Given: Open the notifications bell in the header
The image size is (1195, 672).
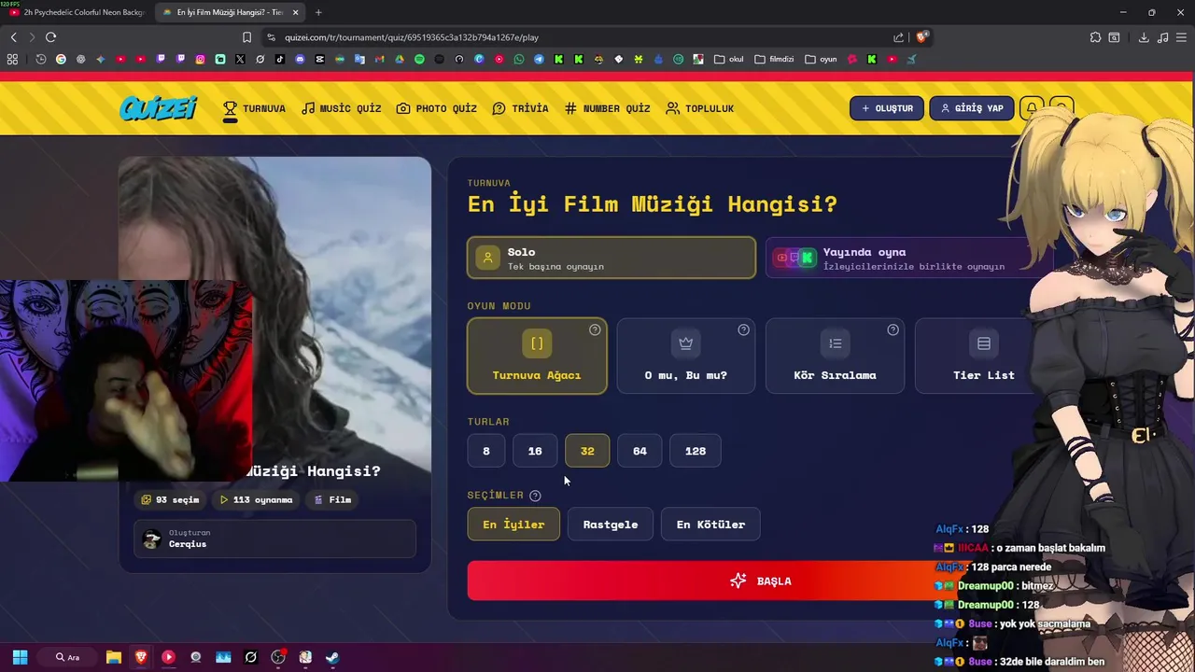Looking at the screenshot, I should click(1032, 108).
